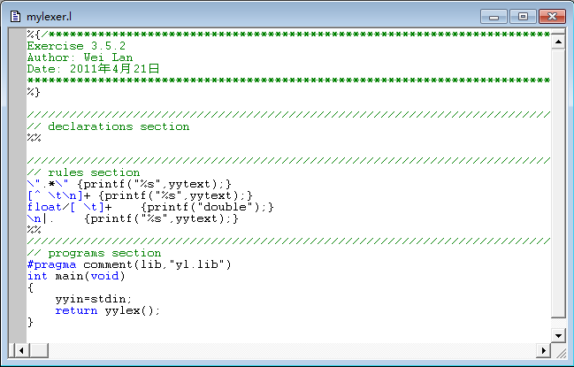Click the printf("double") action text
The height and width of the screenshot is (367, 574).
[x=207, y=207]
